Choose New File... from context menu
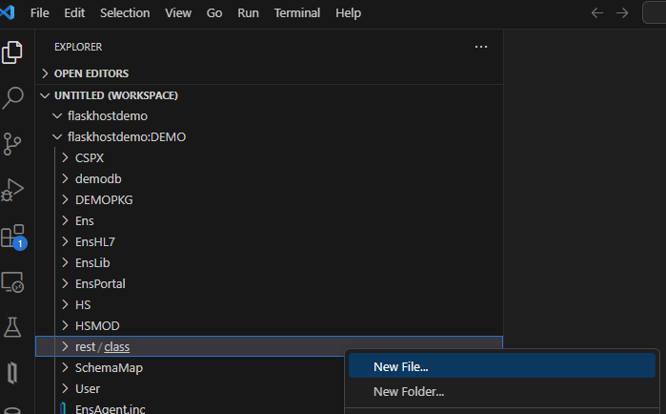Screen dimensions: 666x414 (400, 366)
